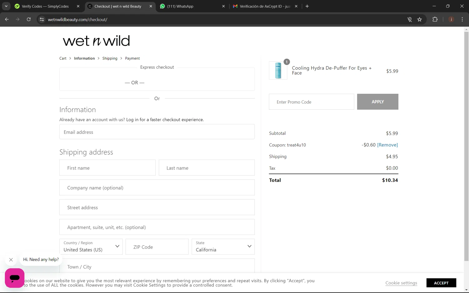Accept cookies with ACCEPT button
This screenshot has width=469, height=293.
click(x=441, y=283)
